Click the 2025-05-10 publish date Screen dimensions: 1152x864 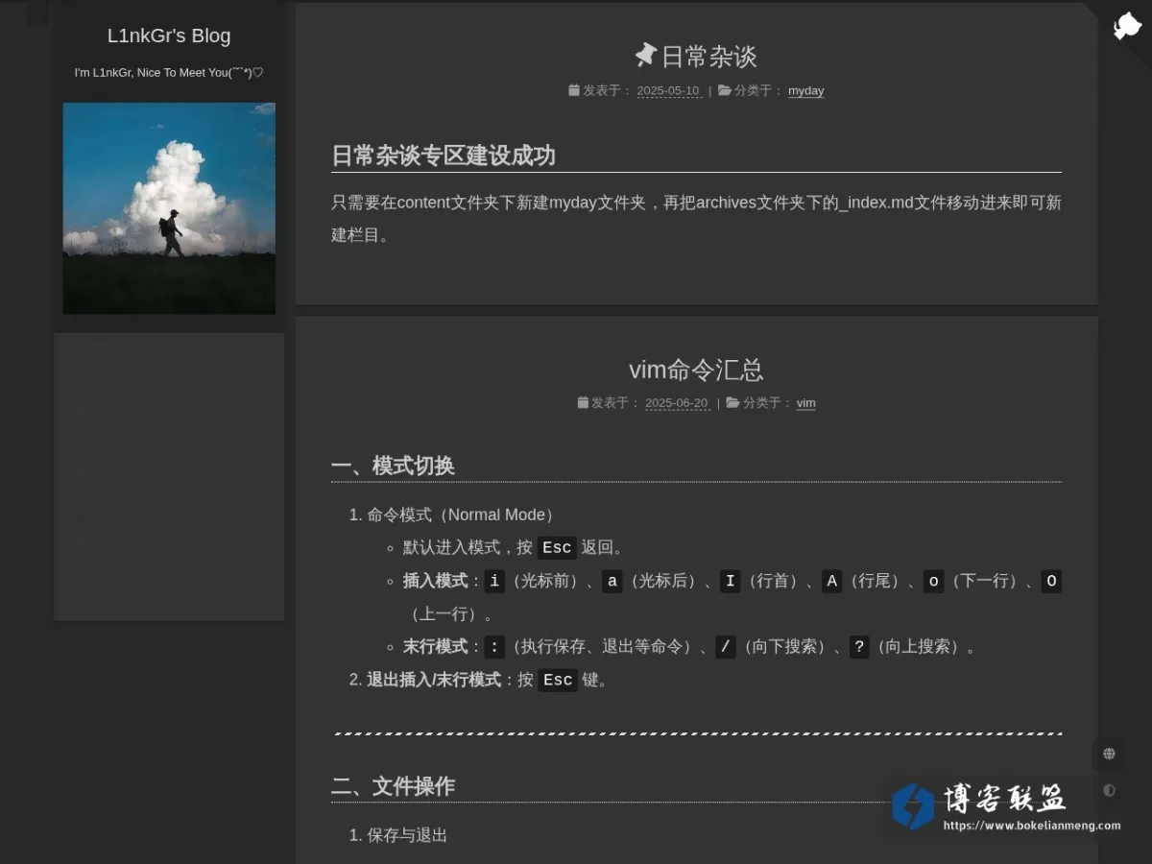(668, 91)
